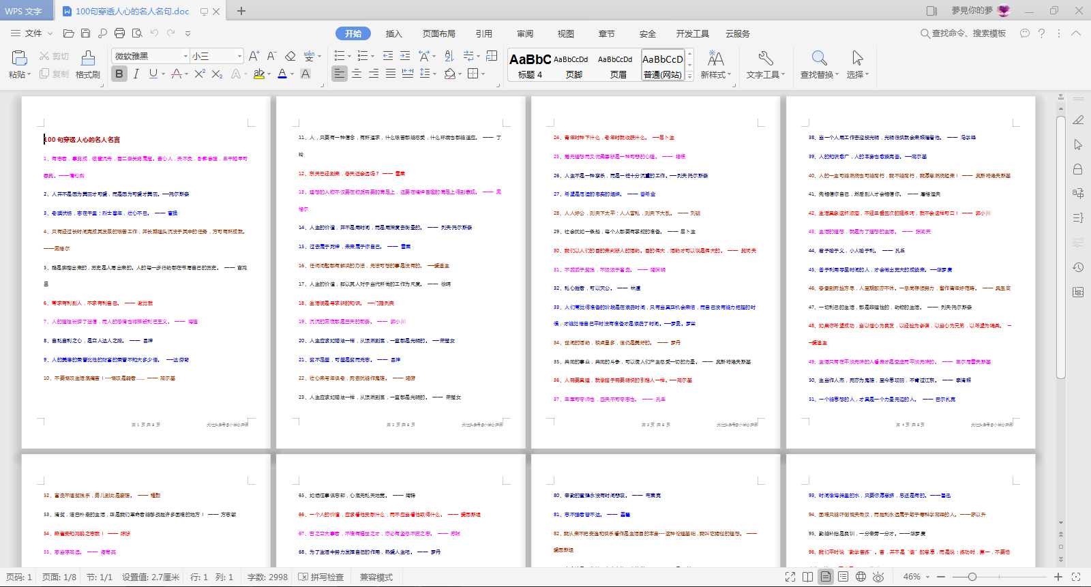
Task: Click the Format Painter (格式刷) tool
Action: click(88, 65)
